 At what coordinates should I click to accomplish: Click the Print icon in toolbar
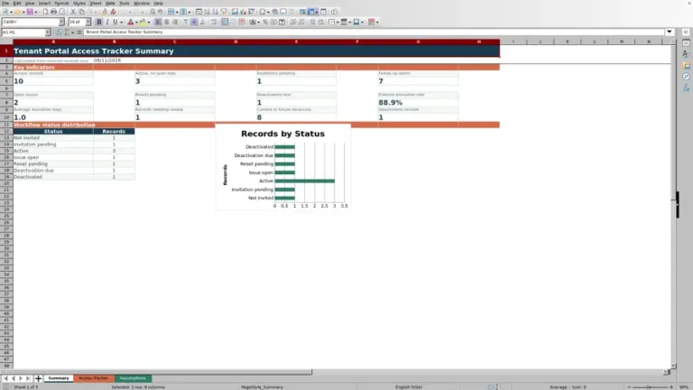[x=53, y=12]
